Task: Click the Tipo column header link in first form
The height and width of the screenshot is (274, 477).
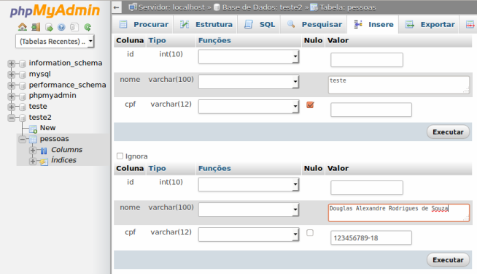Action: [157, 40]
